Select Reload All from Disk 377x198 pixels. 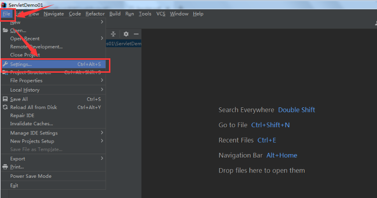tap(54, 107)
